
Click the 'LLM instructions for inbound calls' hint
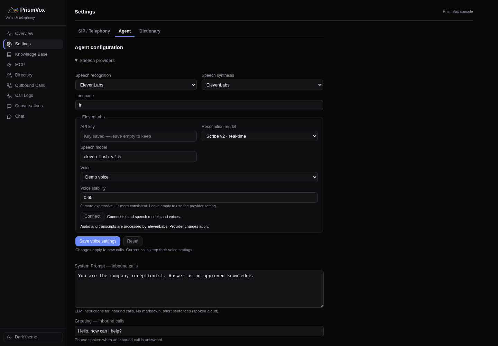pyautogui.click(x=147, y=311)
